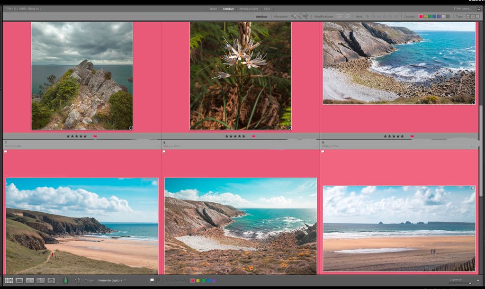Filter by blue color label
The width and height of the screenshot is (485, 289).
(x=434, y=17)
